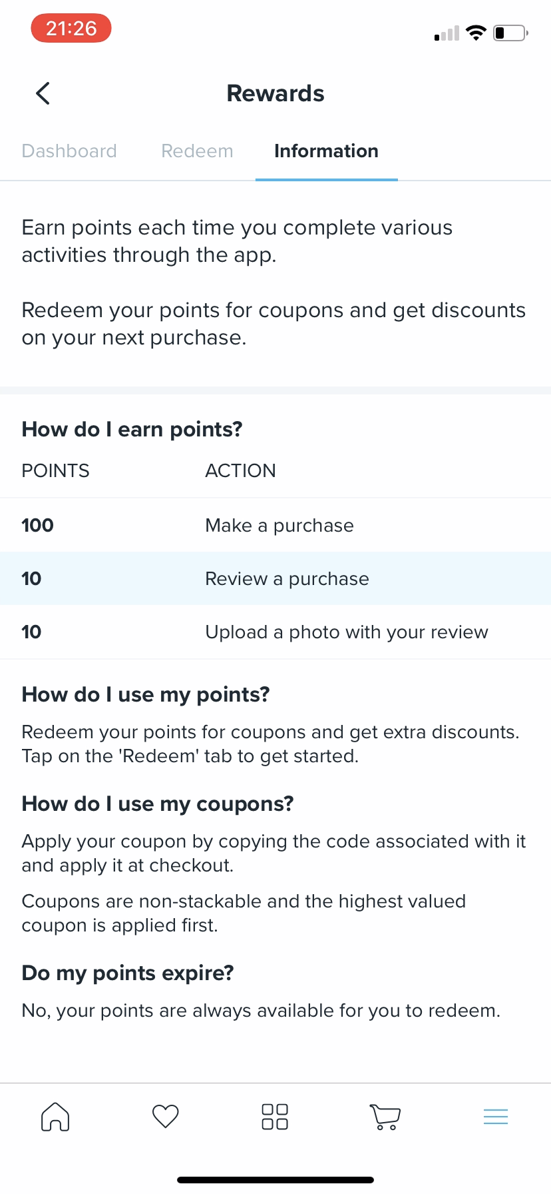Tap the battery status icon
The width and height of the screenshot is (551, 1194).
coord(510,33)
